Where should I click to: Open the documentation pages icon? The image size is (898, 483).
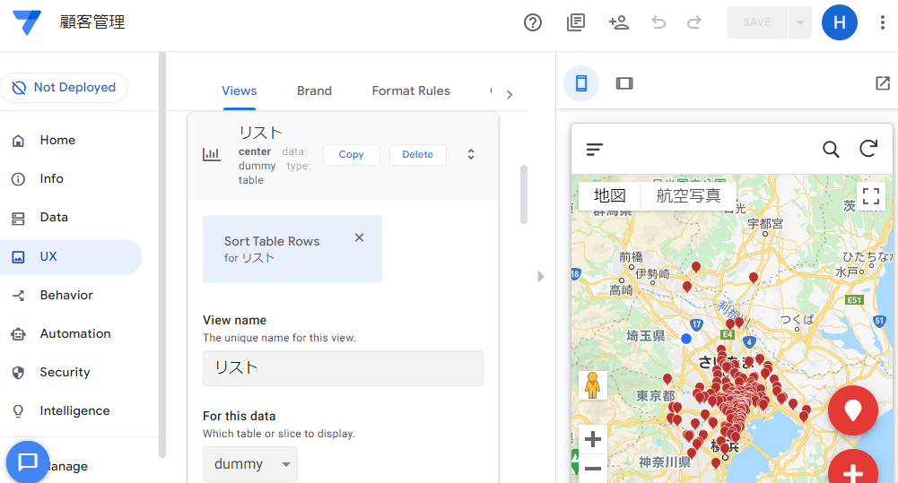pos(576,22)
